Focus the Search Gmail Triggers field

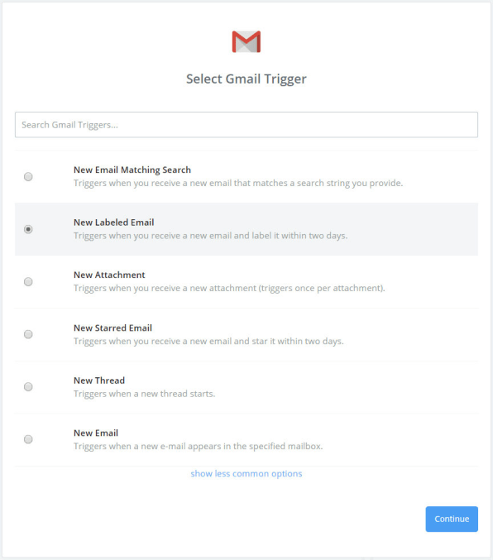coord(247,125)
